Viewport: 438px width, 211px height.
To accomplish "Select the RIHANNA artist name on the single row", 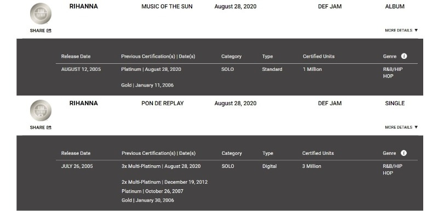I will point(84,103).
